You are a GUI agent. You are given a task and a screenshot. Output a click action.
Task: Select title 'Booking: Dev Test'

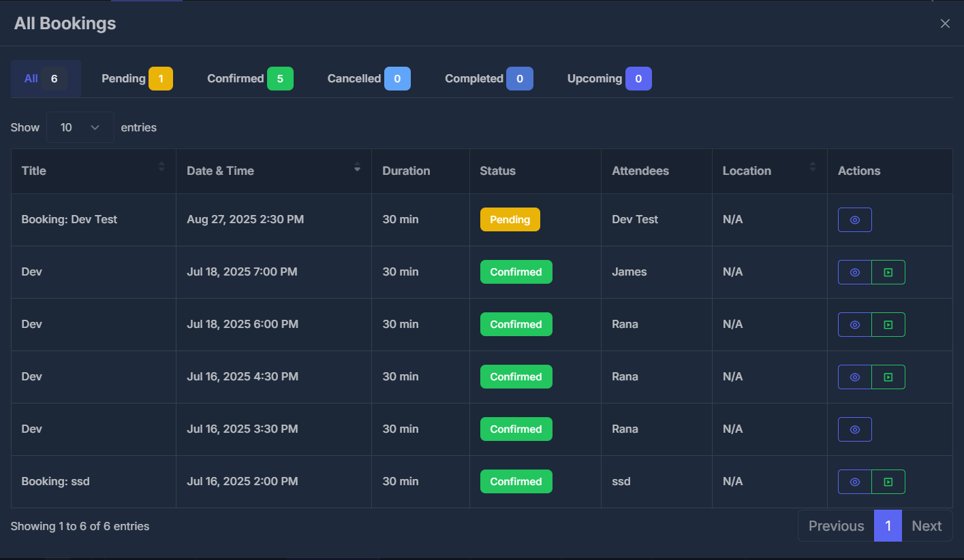click(x=69, y=220)
